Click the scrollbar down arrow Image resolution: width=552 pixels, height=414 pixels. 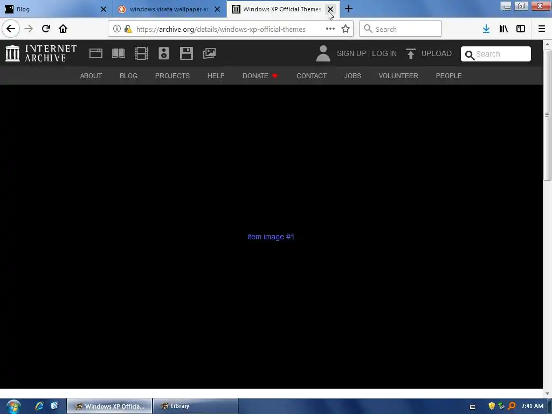coord(547,394)
